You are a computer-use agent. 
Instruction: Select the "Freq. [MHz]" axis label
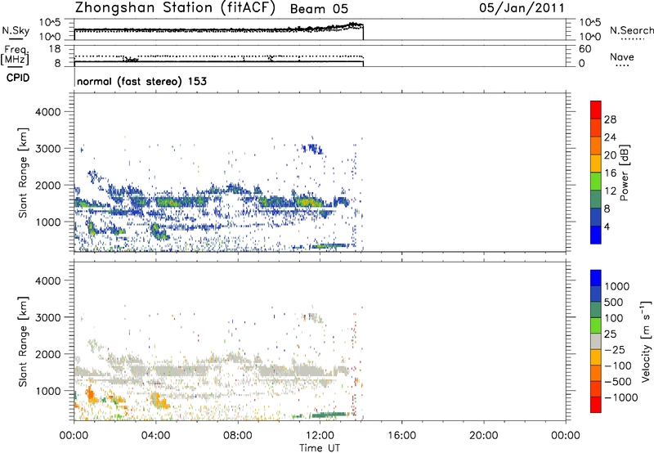point(16,56)
